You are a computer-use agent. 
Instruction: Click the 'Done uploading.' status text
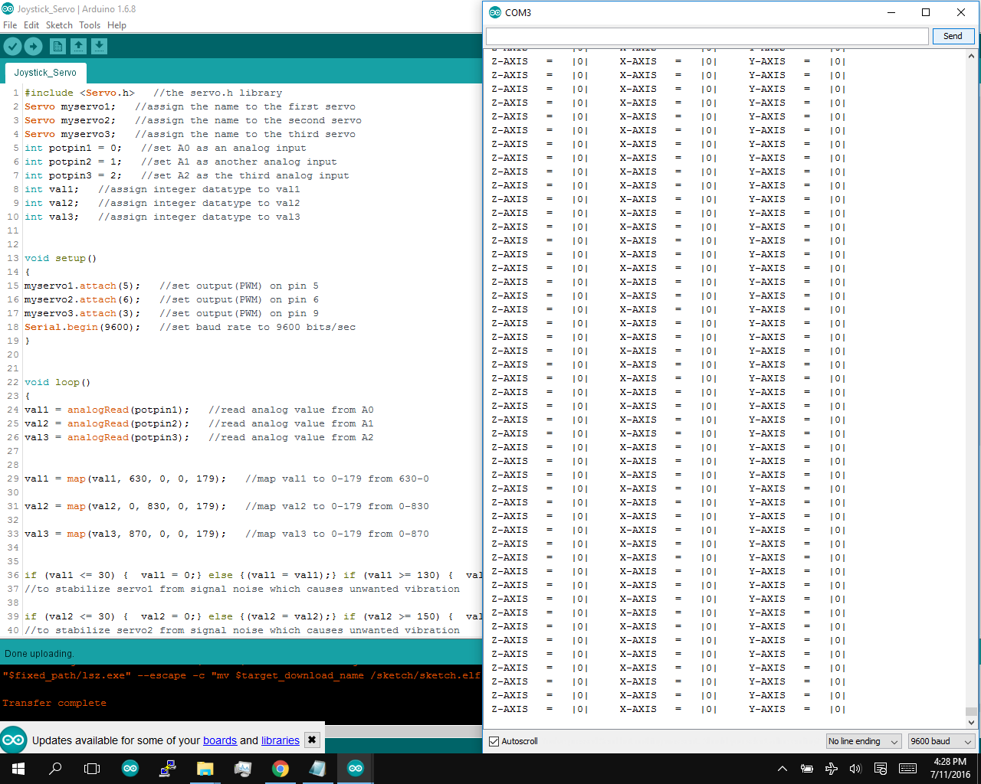[40, 654]
